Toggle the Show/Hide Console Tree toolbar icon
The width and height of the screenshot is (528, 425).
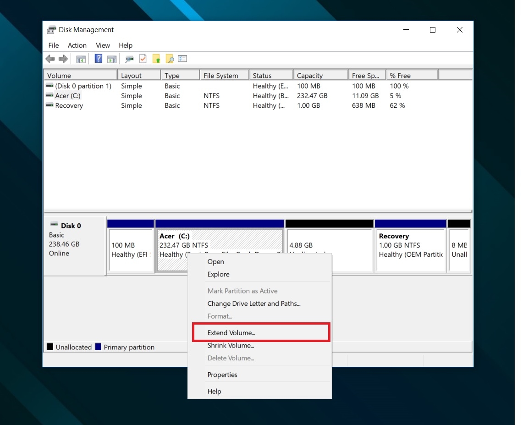tap(81, 59)
